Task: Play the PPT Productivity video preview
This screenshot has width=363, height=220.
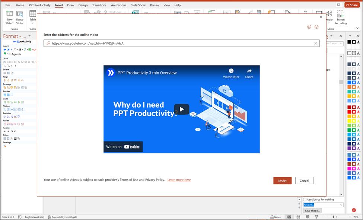Action: pyautogui.click(x=182, y=109)
